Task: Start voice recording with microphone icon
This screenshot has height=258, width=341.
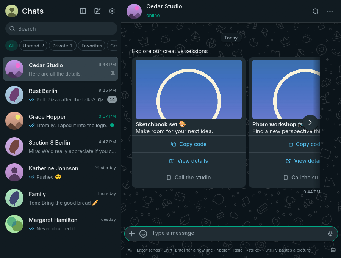Action: click(x=330, y=234)
